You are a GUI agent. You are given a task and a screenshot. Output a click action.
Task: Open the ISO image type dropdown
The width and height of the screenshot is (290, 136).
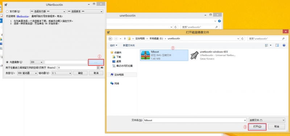tap(37, 62)
